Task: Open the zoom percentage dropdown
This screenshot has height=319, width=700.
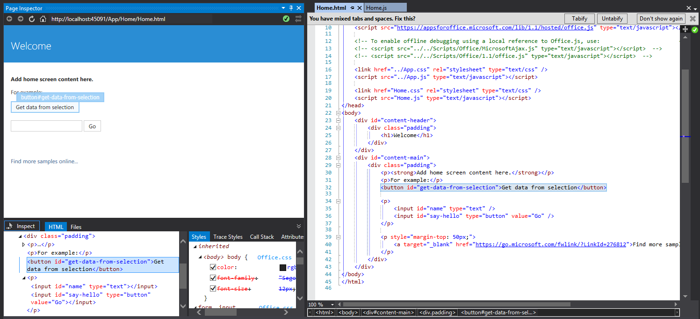Action: pyautogui.click(x=332, y=304)
